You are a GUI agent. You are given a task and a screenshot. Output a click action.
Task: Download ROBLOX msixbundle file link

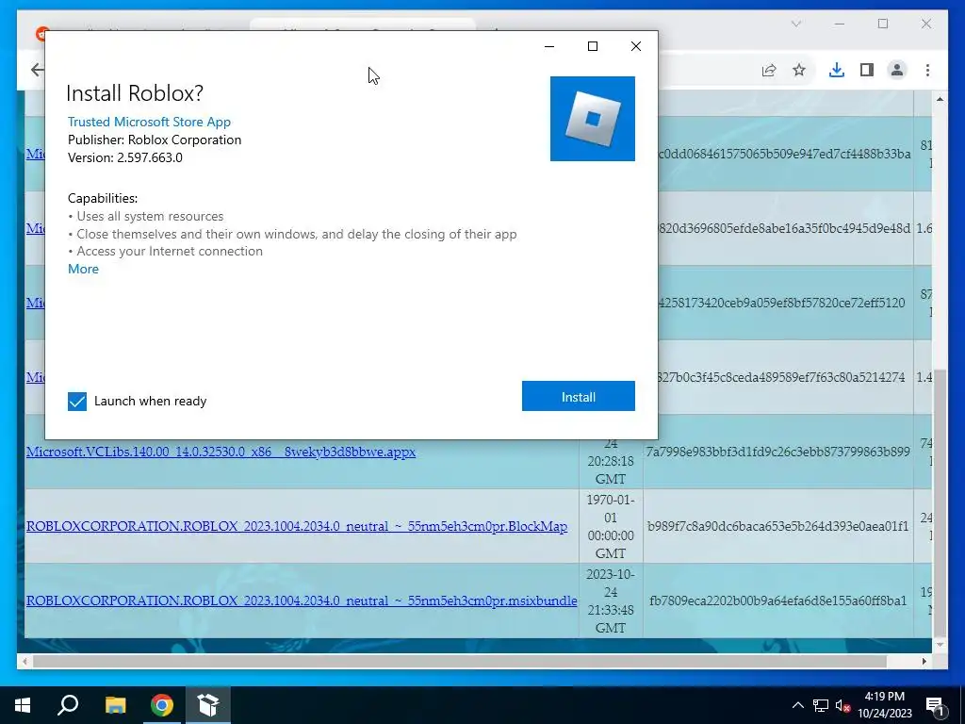[x=302, y=601]
